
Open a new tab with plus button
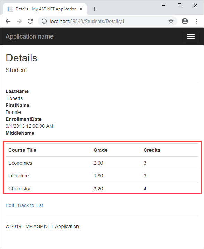(x=94, y=9)
